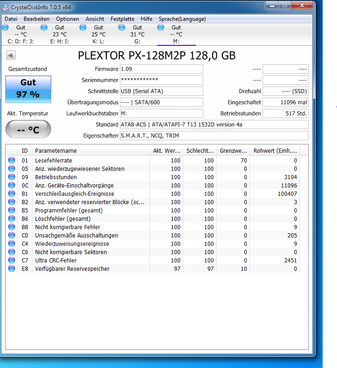The image size is (337, 368).
Task: Sort by the Grenzwe... column header
Action: pos(233,151)
